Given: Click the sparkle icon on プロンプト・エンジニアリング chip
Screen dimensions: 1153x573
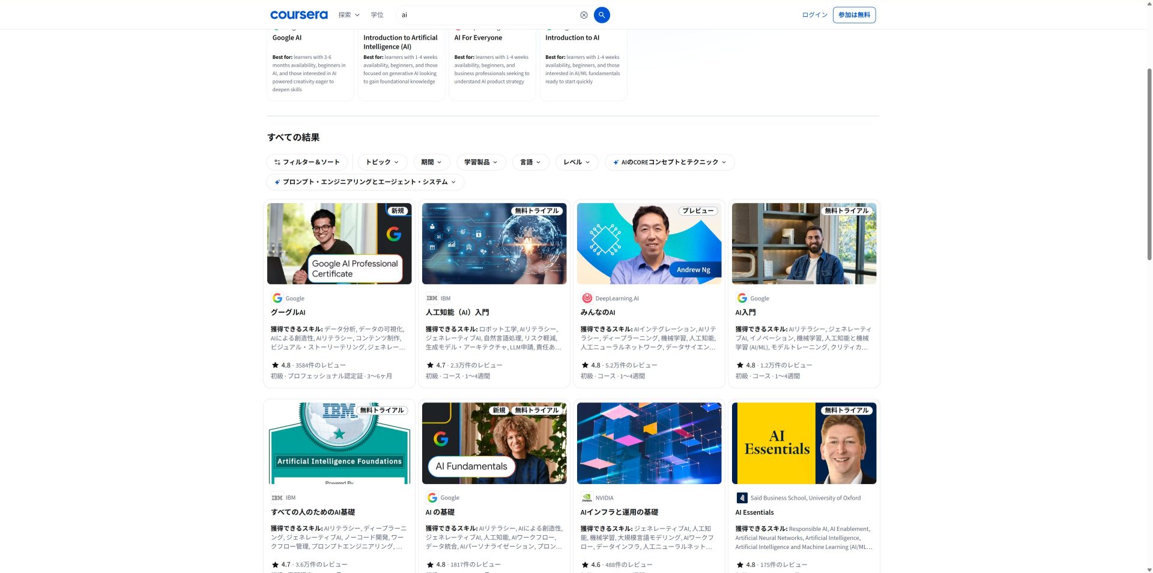Looking at the screenshot, I should (277, 182).
